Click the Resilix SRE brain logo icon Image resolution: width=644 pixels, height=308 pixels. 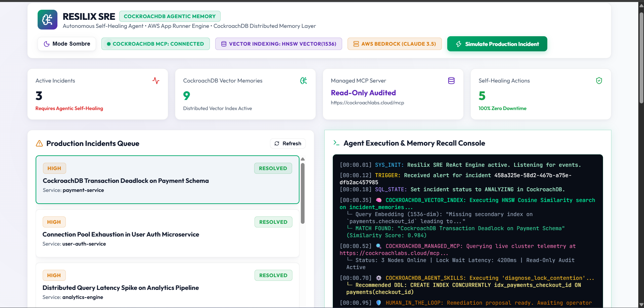tap(47, 20)
